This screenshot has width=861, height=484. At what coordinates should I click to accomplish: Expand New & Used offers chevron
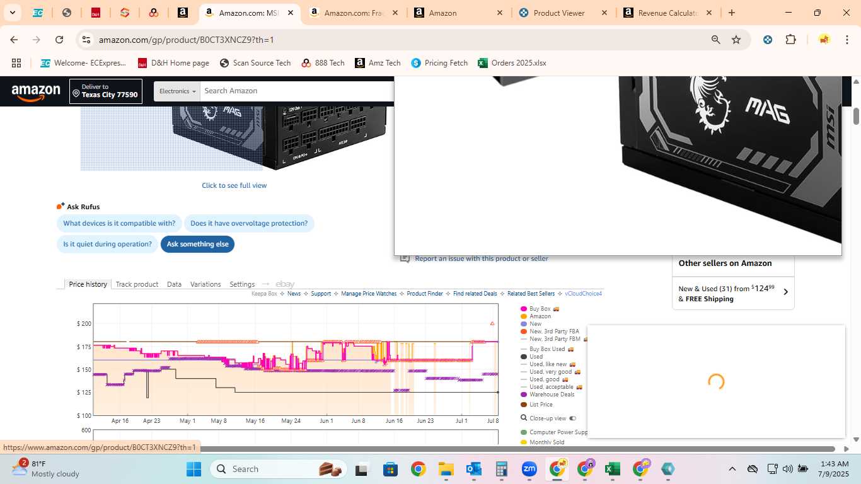[785, 292]
